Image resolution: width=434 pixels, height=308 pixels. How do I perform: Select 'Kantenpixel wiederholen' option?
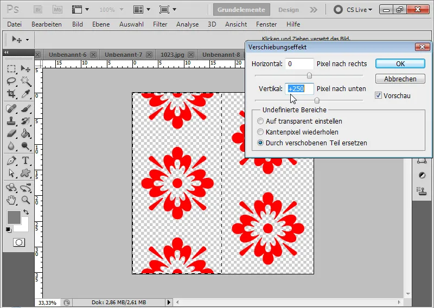click(260, 132)
